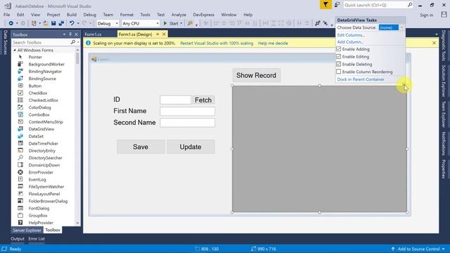The height and width of the screenshot is (253, 450).
Task: Click the Search Toolbox magnifier icon
Action: point(73,42)
